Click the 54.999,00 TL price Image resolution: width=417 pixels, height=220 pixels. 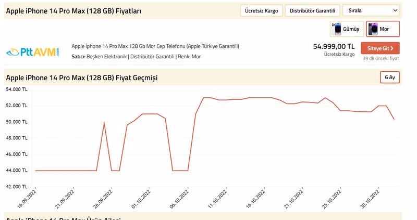[334, 46]
